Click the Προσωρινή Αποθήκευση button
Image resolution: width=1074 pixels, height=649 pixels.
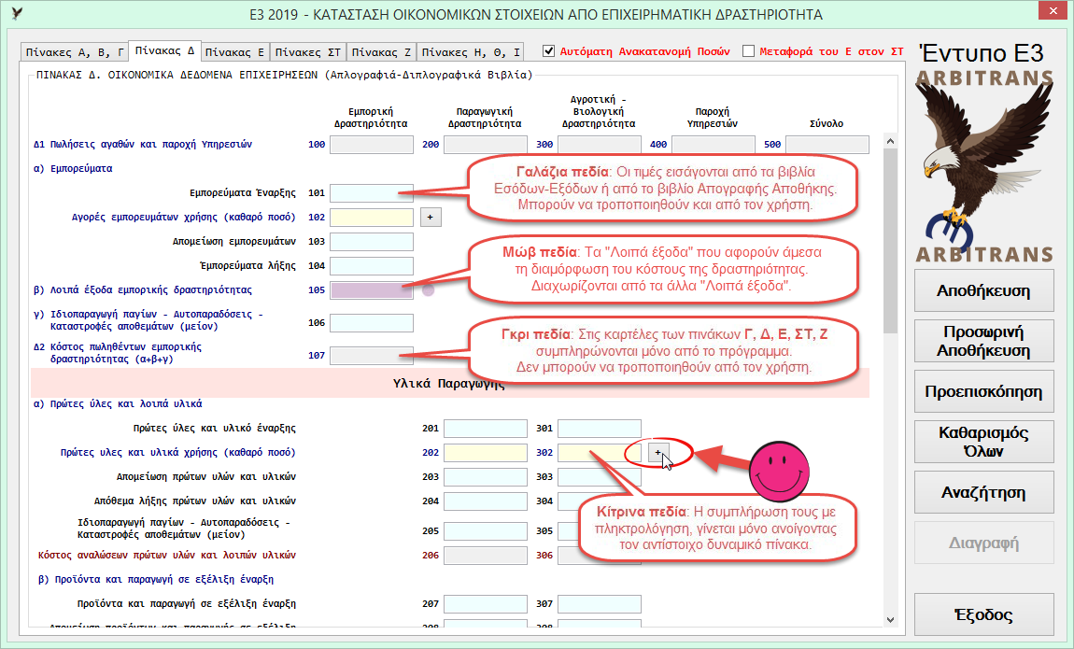pos(983,341)
